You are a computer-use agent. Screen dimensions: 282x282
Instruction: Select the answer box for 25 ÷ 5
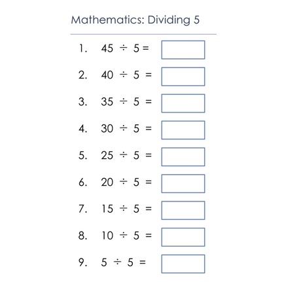[183, 157]
